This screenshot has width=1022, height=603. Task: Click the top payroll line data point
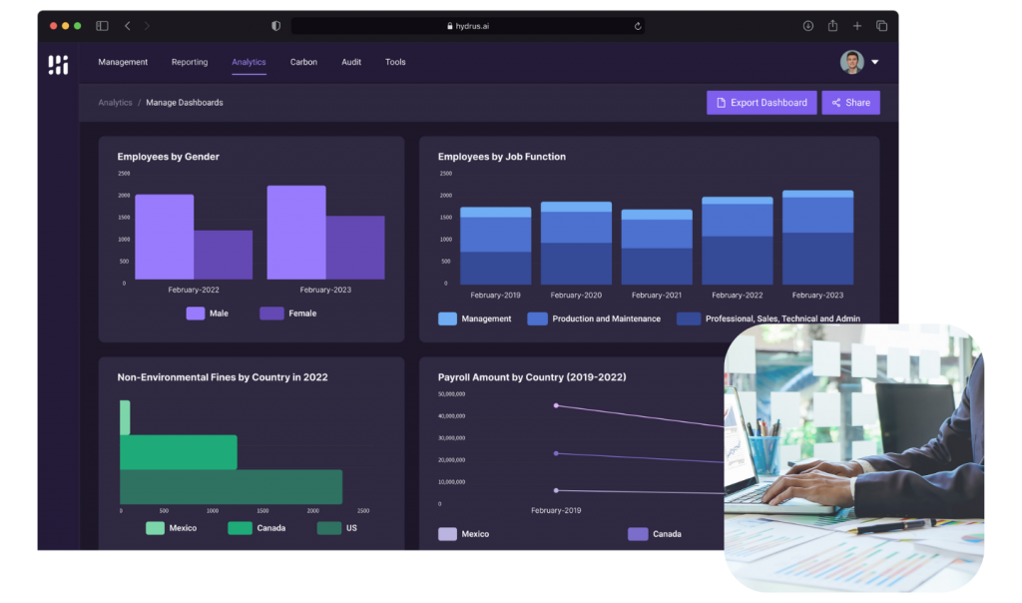(556, 405)
